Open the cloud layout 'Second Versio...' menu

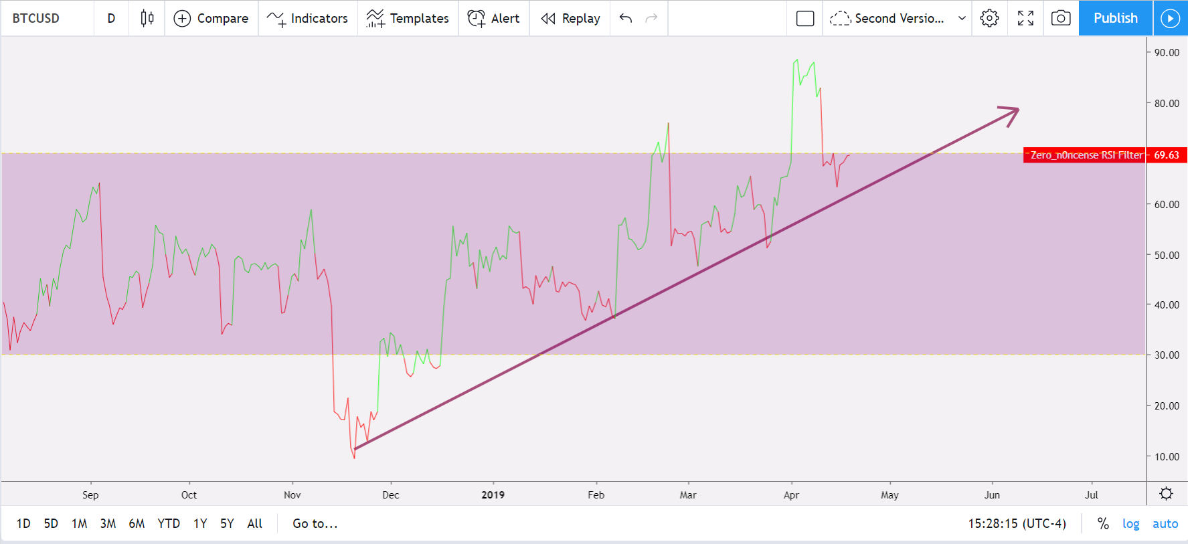[x=887, y=18]
